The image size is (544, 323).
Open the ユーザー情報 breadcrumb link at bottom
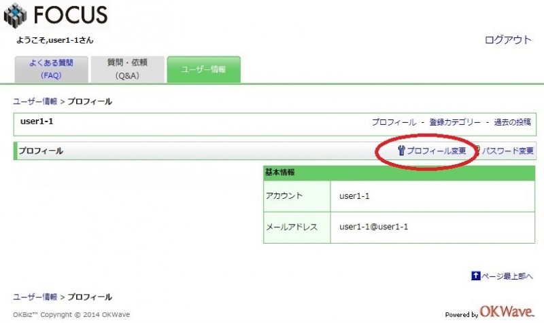35,297
